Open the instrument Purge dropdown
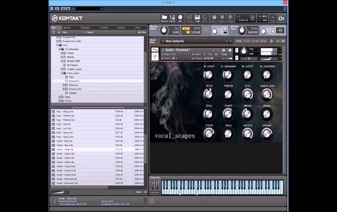337x212 pixels. click(226, 54)
